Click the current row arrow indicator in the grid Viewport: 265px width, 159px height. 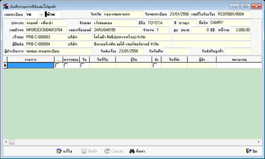(x=5, y=66)
